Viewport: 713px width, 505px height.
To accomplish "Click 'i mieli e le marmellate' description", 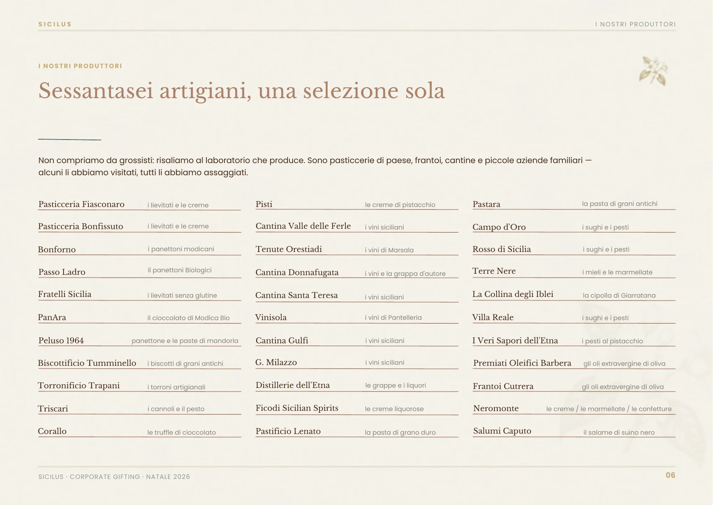I will pos(617,272).
